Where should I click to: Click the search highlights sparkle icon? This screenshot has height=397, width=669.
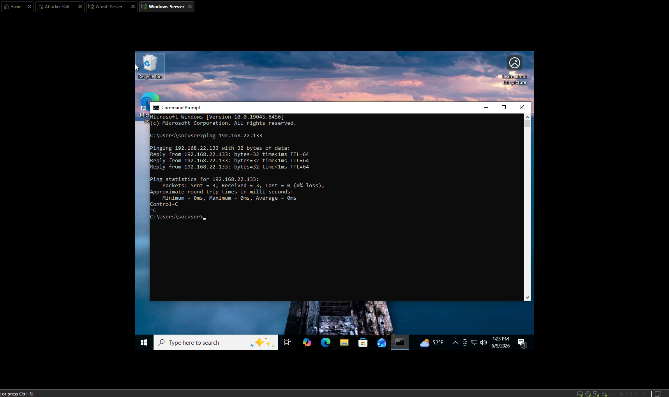pos(262,342)
